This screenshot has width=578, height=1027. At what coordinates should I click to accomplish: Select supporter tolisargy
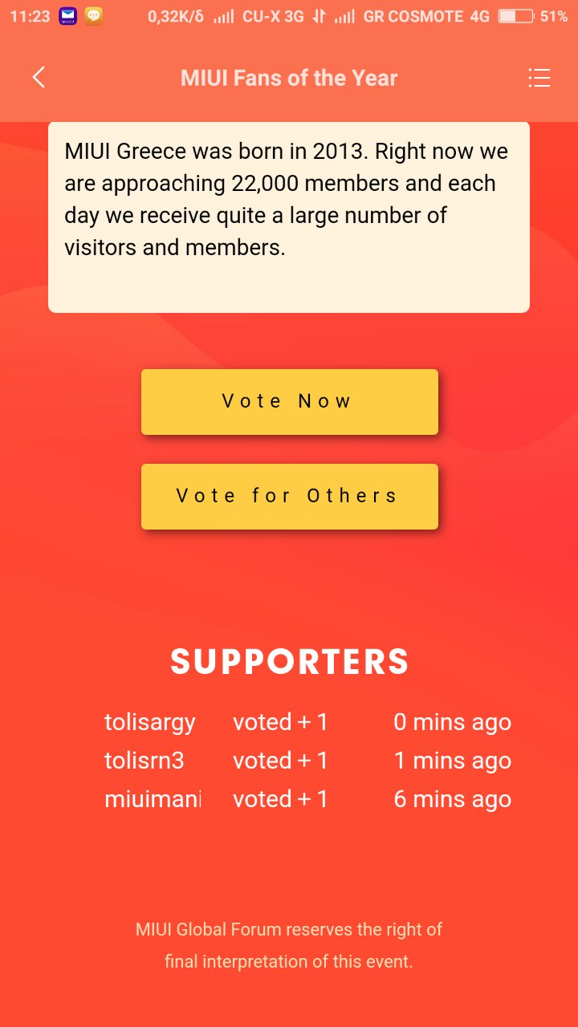pyautogui.click(x=150, y=722)
